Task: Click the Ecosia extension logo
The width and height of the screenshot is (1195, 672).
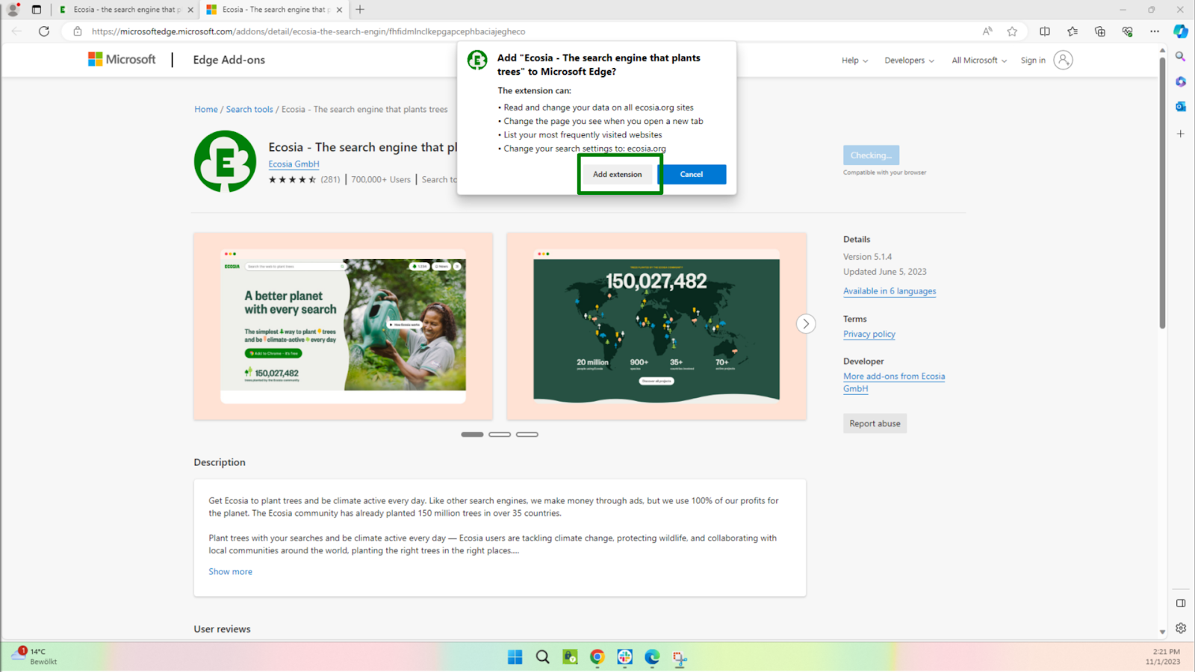Action: pyautogui.click(x=225, y=161)
